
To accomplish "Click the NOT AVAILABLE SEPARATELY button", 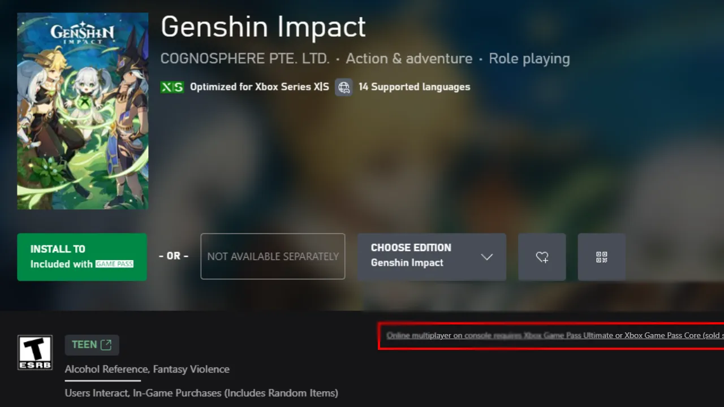I will (273, 257).
